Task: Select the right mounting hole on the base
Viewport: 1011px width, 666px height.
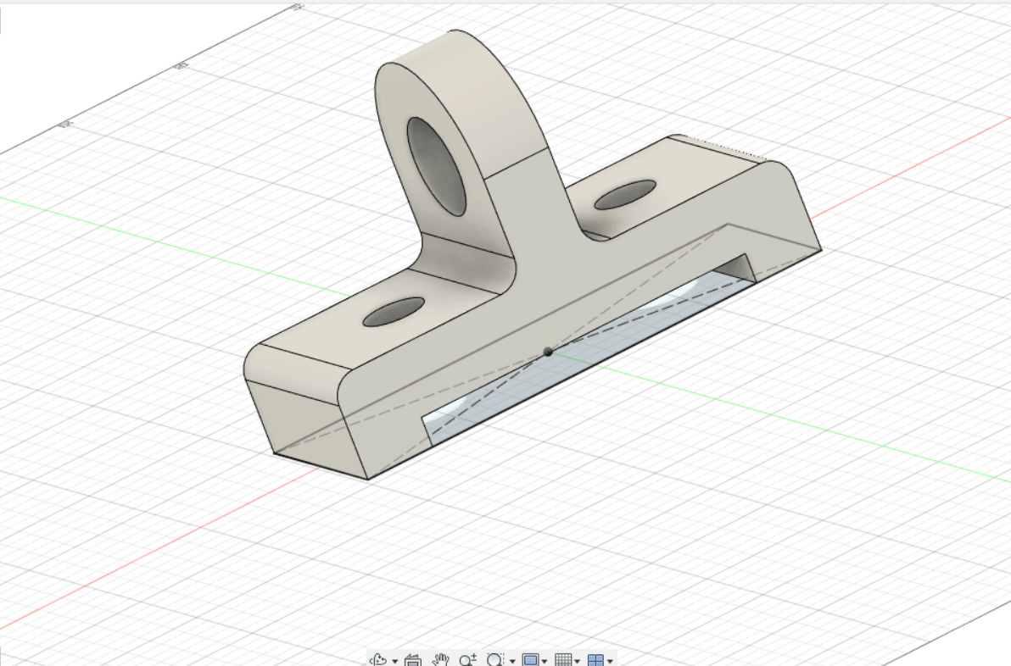Action: coord(625,195)
